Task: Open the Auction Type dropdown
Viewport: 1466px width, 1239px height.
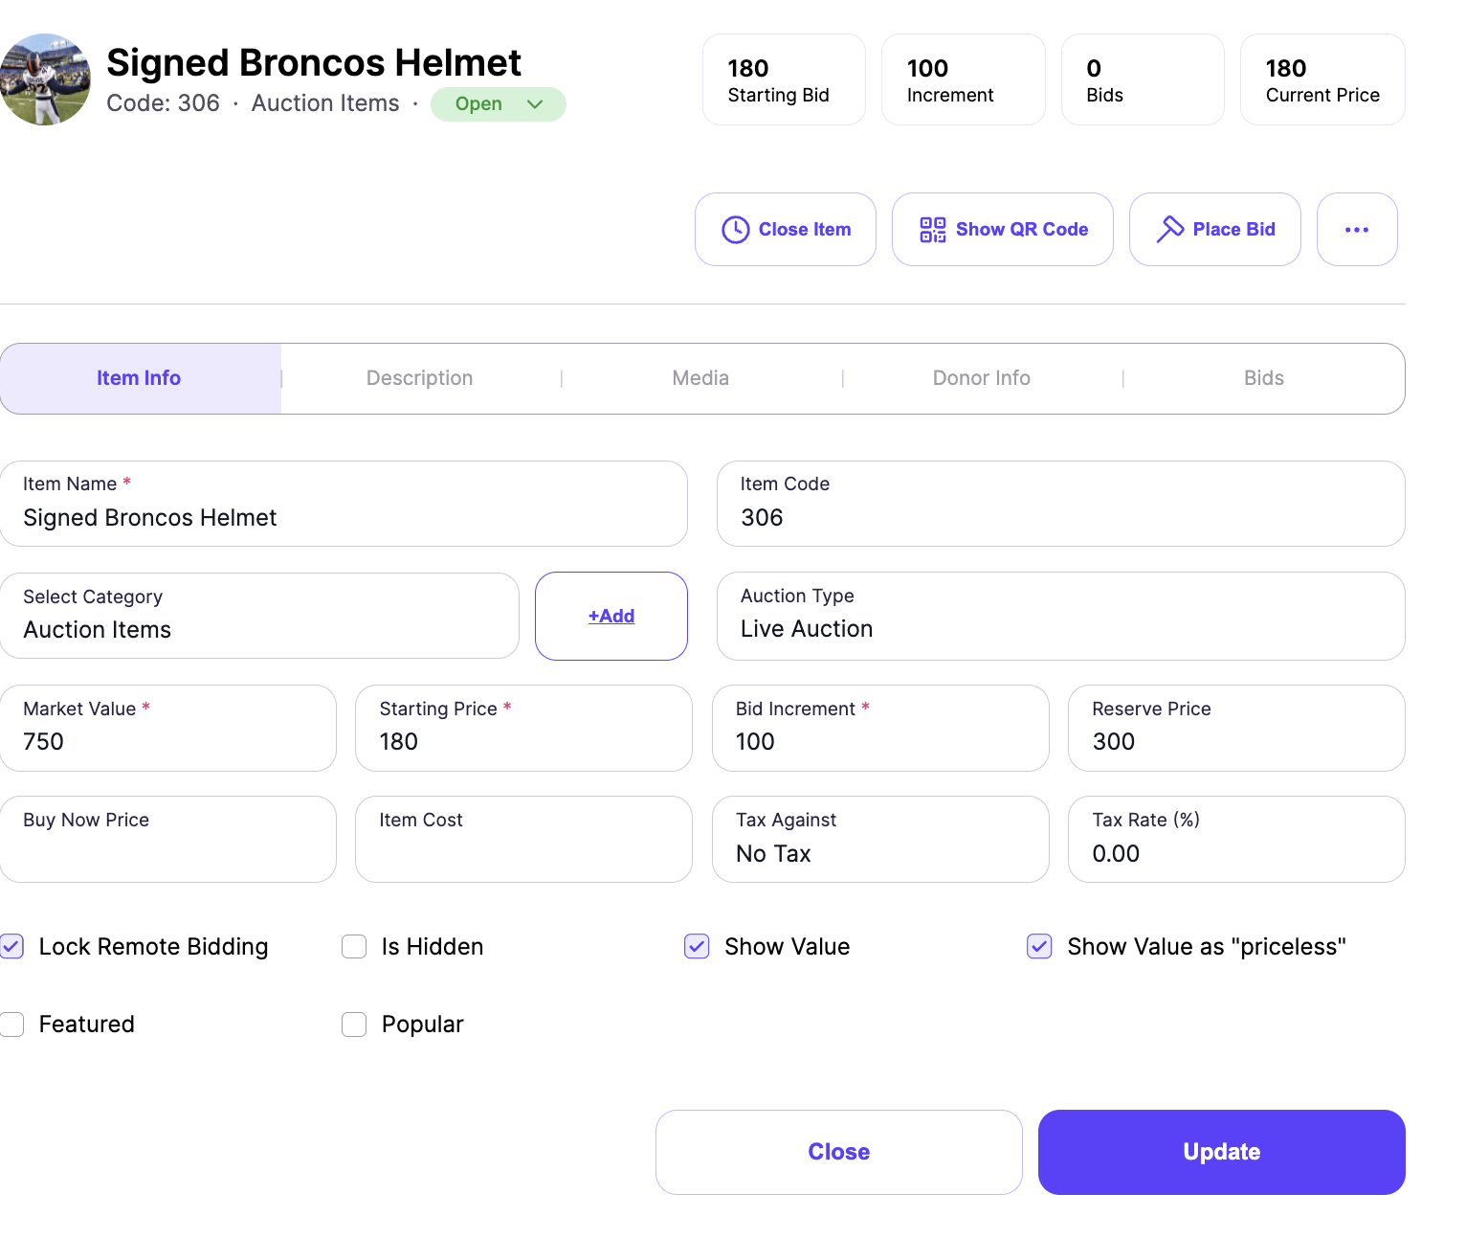Action: pyautogui.click(x=1060, y=616)
